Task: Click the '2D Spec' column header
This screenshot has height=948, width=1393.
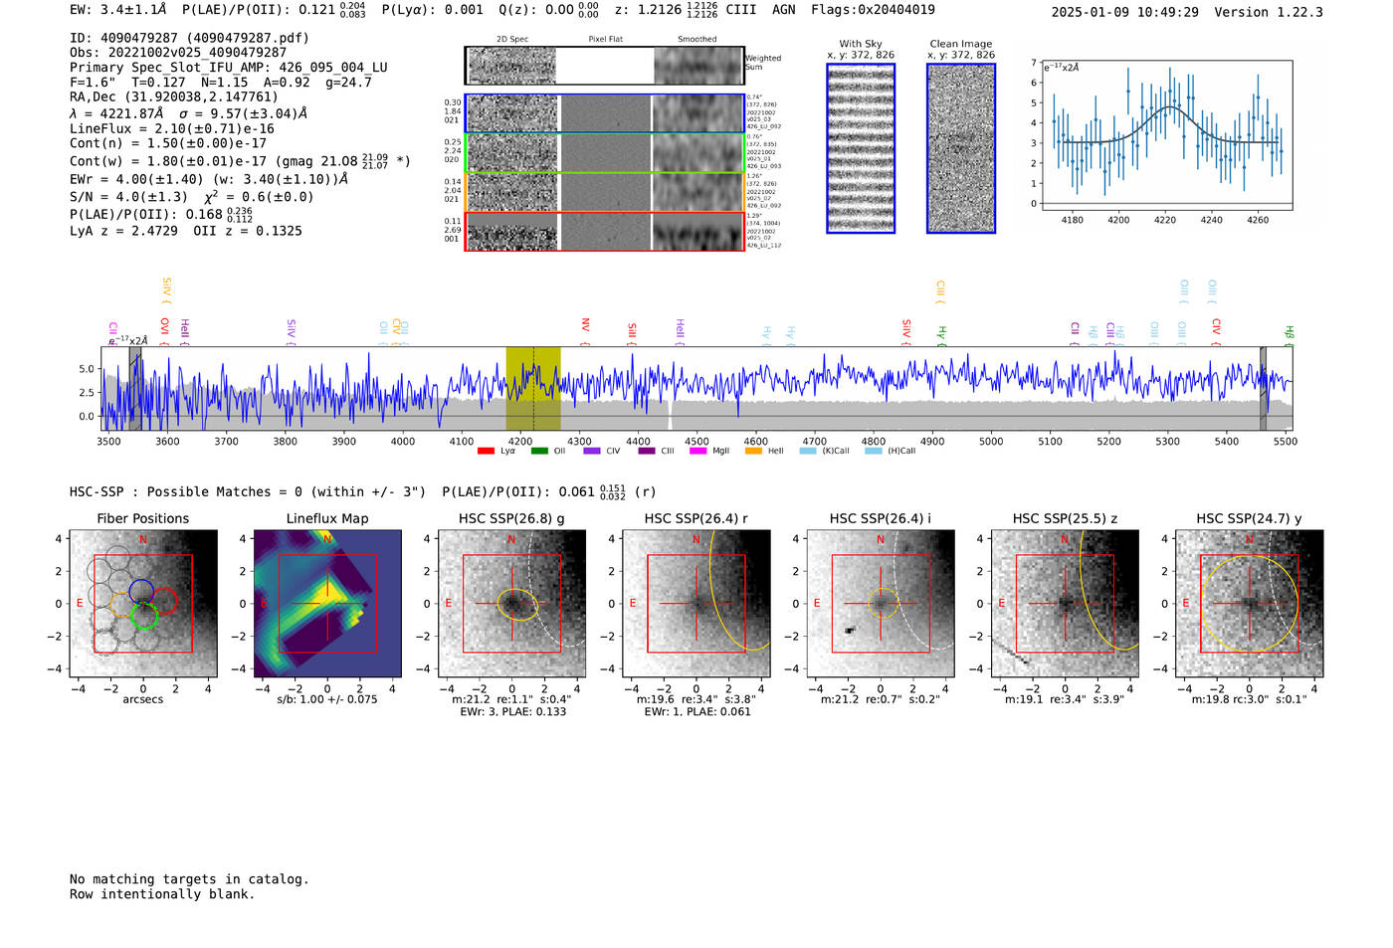Action: [512, 39]
